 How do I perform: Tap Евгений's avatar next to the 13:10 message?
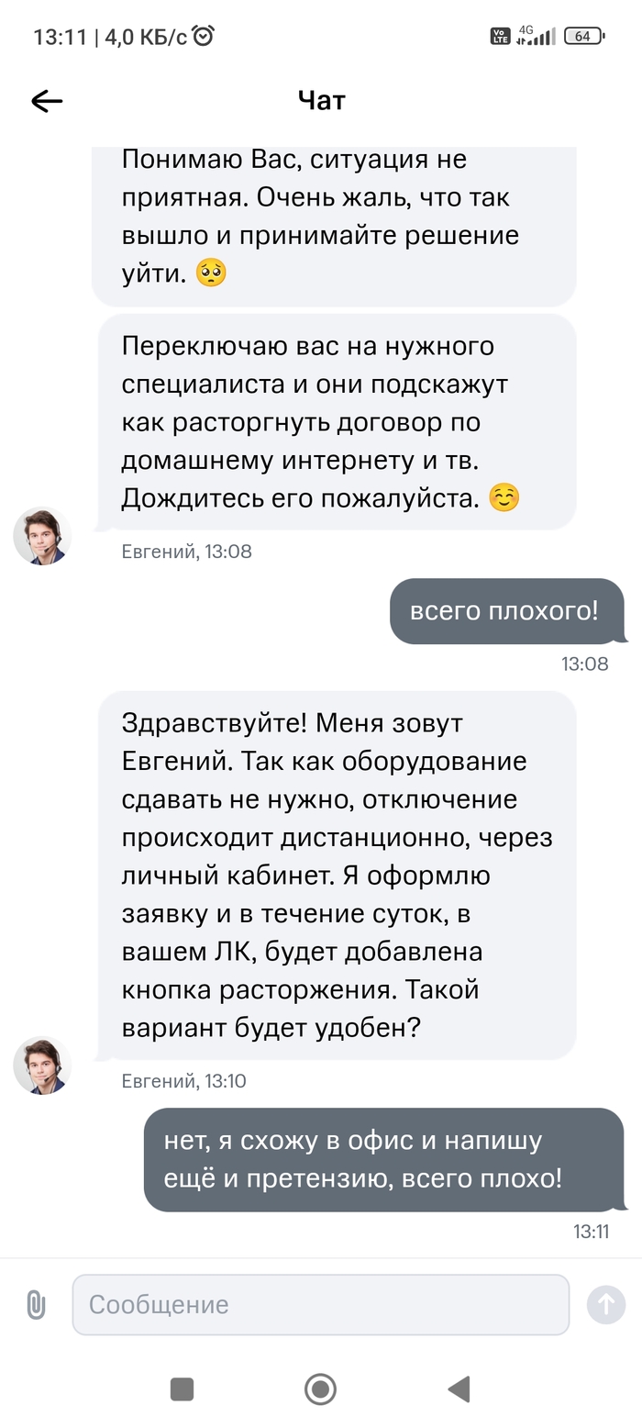point(42,1065)
